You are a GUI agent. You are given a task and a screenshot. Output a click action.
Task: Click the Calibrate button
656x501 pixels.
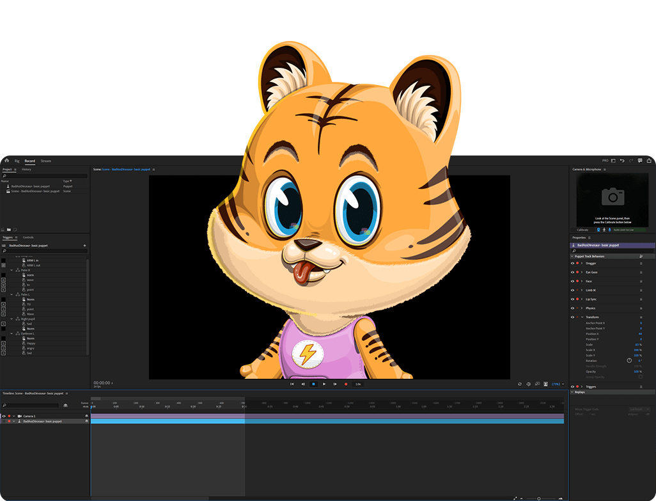(x=582, y=230)
